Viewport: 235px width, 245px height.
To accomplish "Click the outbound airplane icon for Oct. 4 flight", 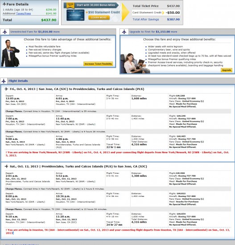I will click(x=6, y=89).
